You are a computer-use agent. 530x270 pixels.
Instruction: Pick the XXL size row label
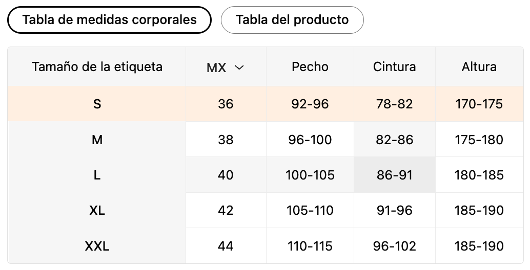pos(97,246)
